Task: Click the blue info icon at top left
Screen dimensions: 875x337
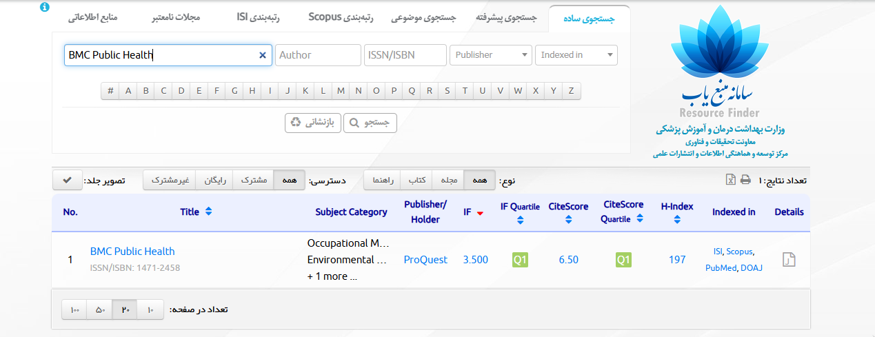Action: pyautogui.click(x=45, y=7)
